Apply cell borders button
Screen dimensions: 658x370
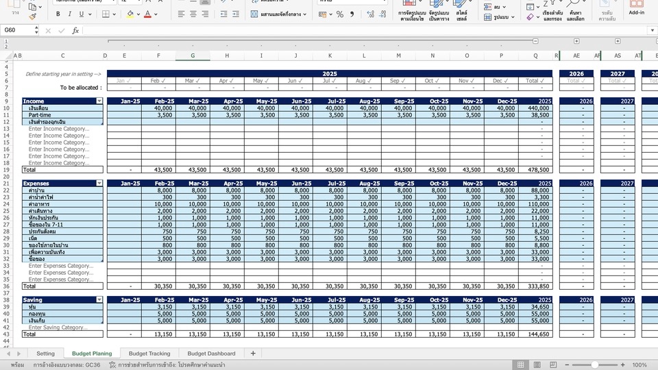click(x=106, y=14)
